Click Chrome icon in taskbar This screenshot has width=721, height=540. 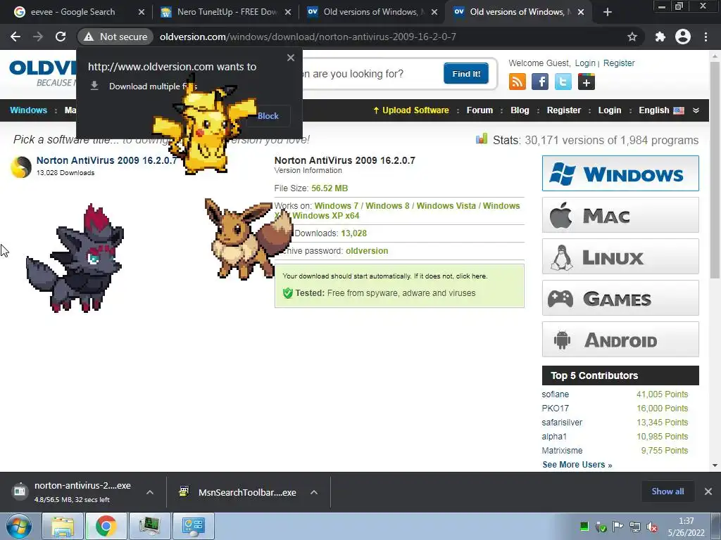click(106, 526)
